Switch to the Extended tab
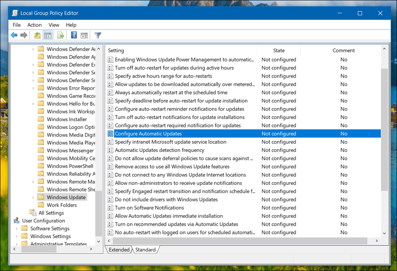The image size is (397, 271). coord(119,250)
